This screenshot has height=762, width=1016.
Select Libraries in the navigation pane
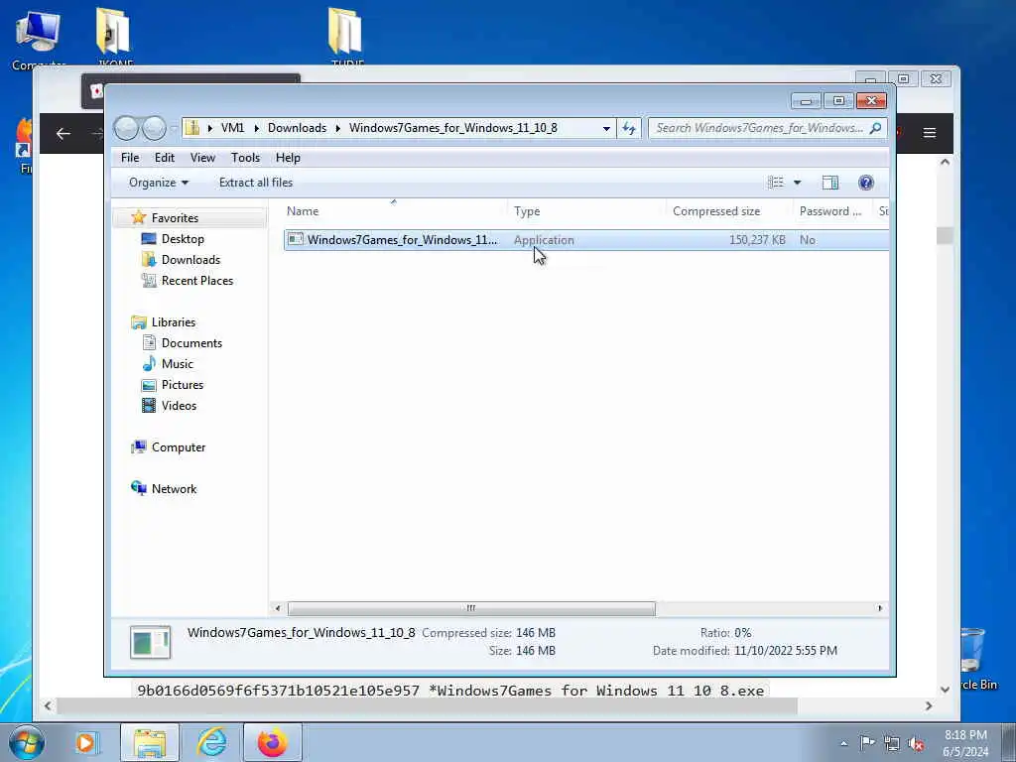(173, 322)
